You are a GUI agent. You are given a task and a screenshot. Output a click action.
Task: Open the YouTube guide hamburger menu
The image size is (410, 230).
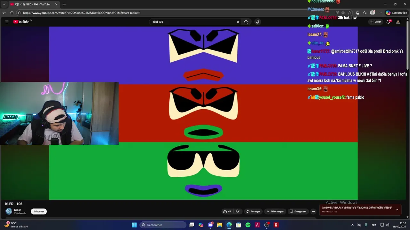pos(7,22)
